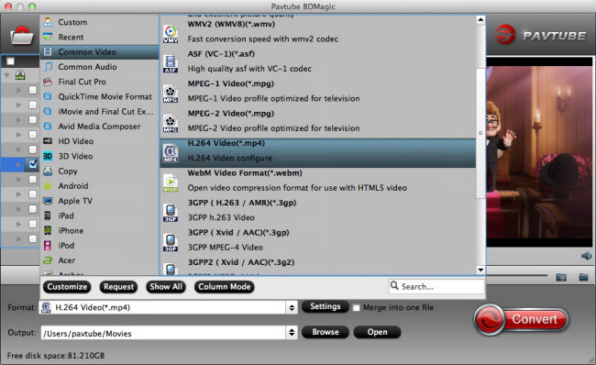The image size is (596, 365).
Task: Uncheck the checked title checkbox
Action: (x=33, y=164)
